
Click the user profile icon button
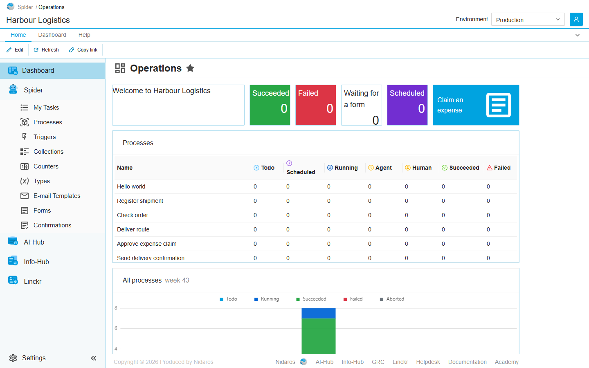click(x=576, y=19)
